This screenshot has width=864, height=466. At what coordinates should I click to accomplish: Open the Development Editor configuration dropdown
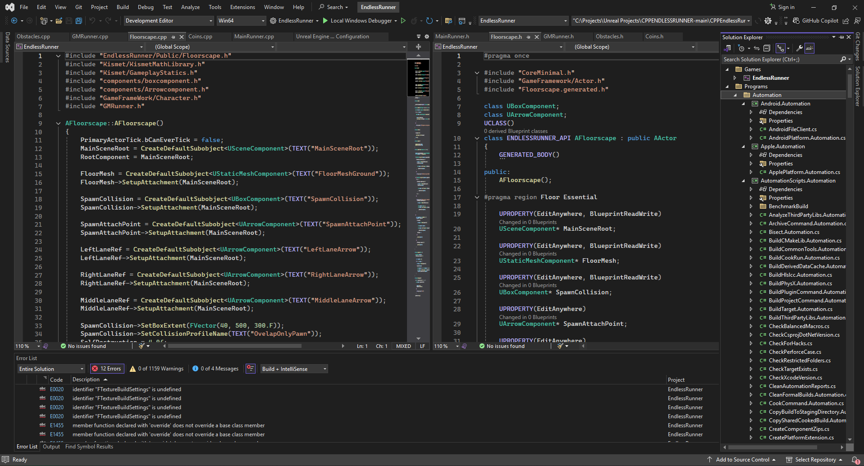tap(169, 21)
